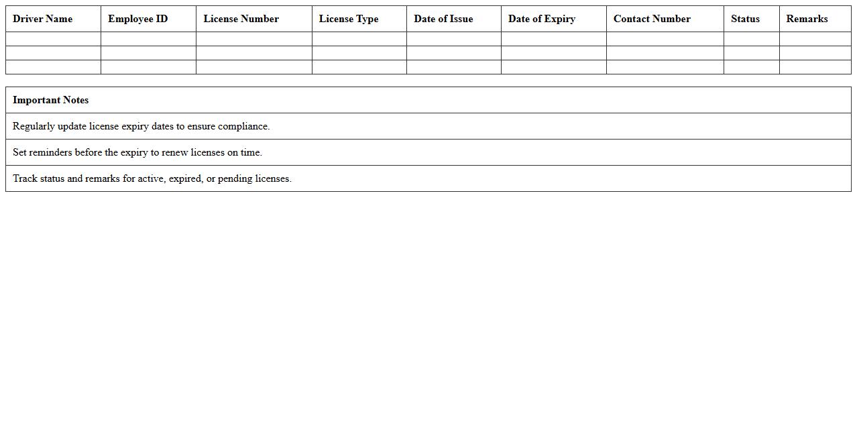
Task: Click the Remarks column header
Action: coord(807,19)
